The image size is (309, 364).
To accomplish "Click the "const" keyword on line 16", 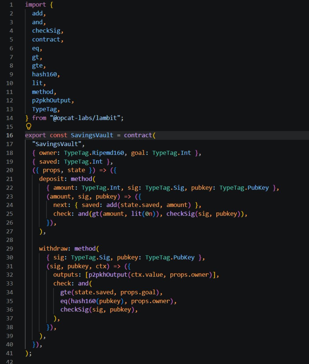I will [x=59, y=135].
